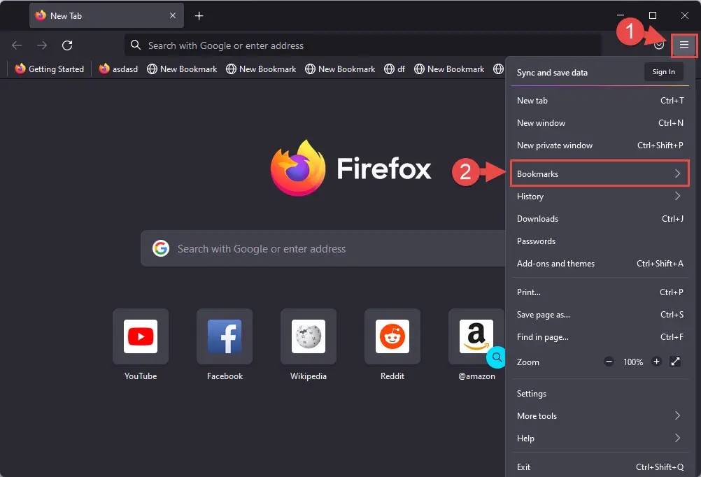Viewport: 701px width, 477px height.
Task: Select Save page as...
Action: click(600, 314)
